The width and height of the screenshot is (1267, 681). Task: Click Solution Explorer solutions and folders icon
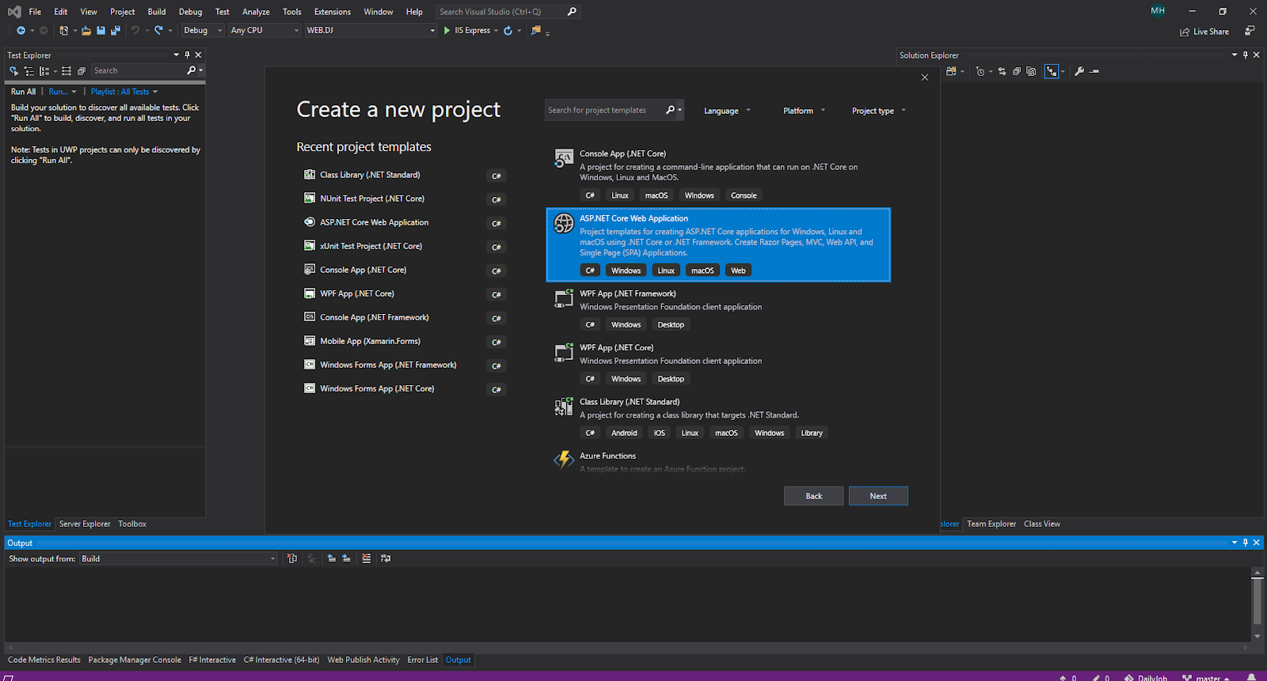pos(951,71)
